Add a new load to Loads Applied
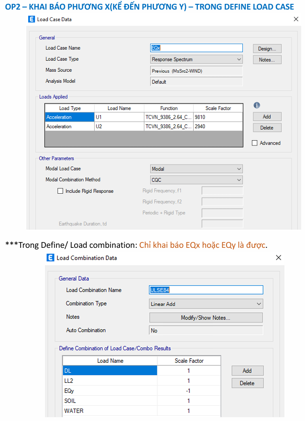Screen dimensions: 305x421 pos(267,116)
